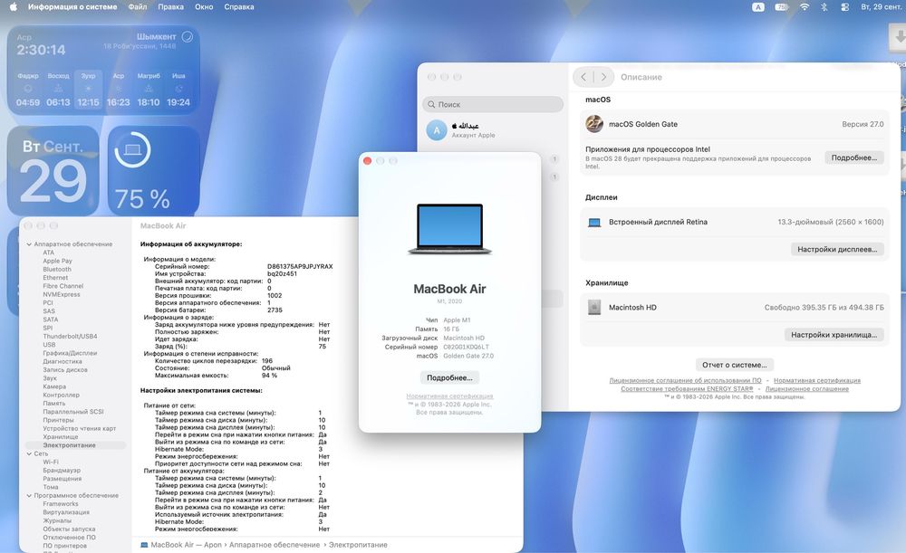Open the Окно menu
906x553 pixels.
[x=204, y=7]
